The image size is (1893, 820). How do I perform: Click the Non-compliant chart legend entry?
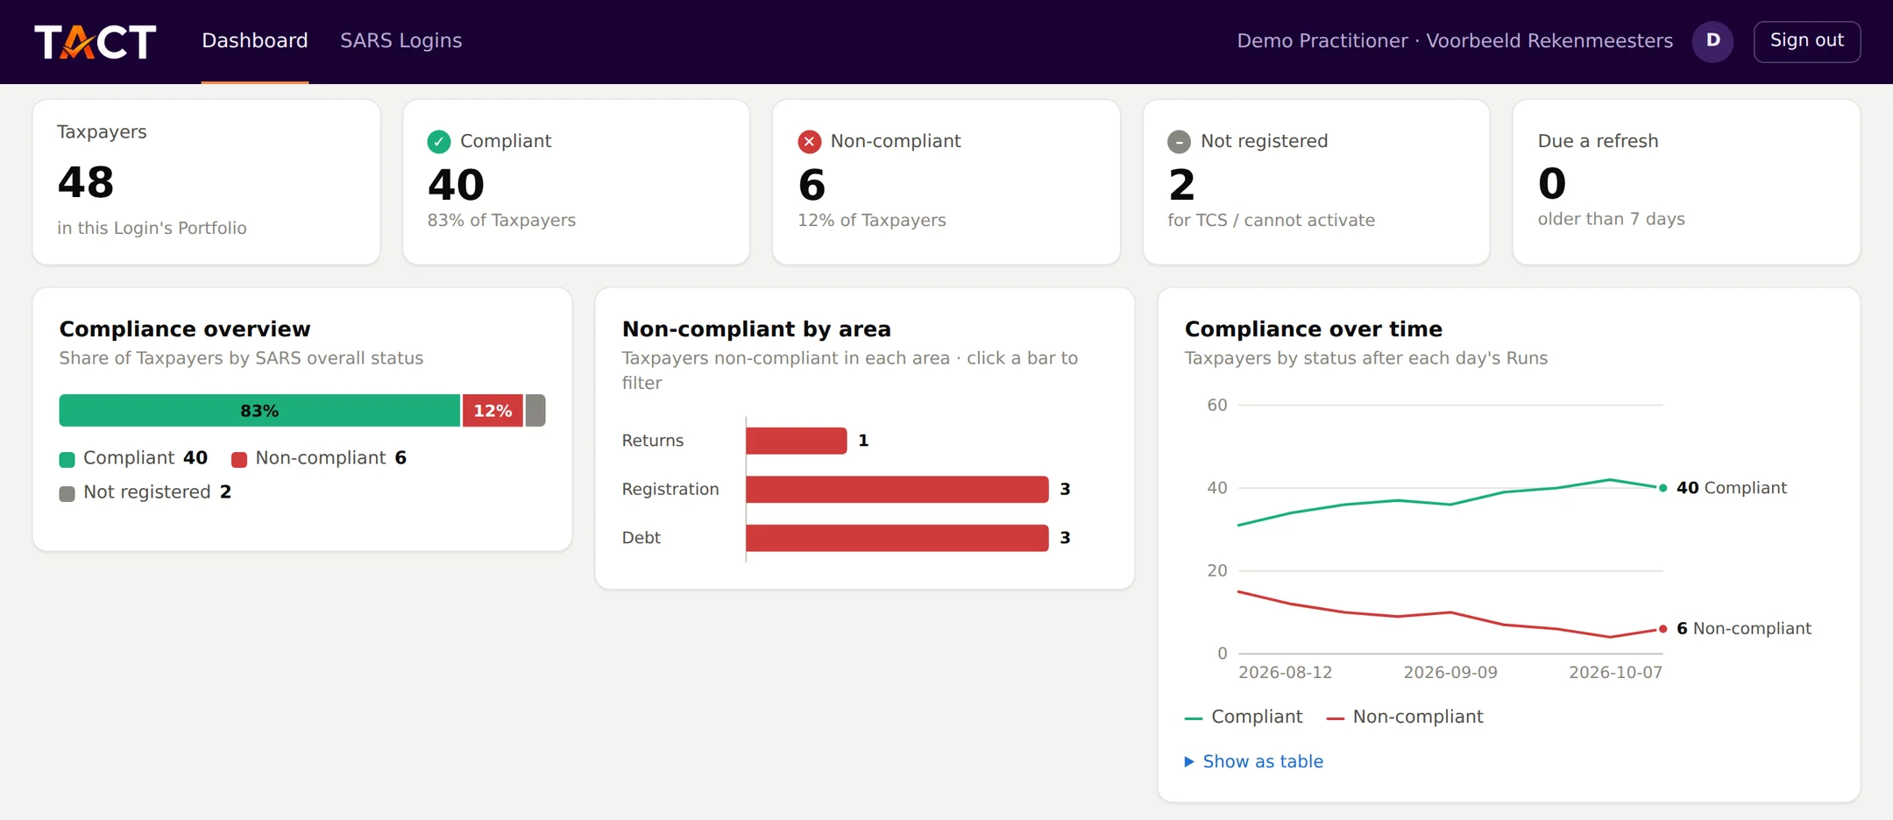pyautogui.click(x=1405, y=717)
